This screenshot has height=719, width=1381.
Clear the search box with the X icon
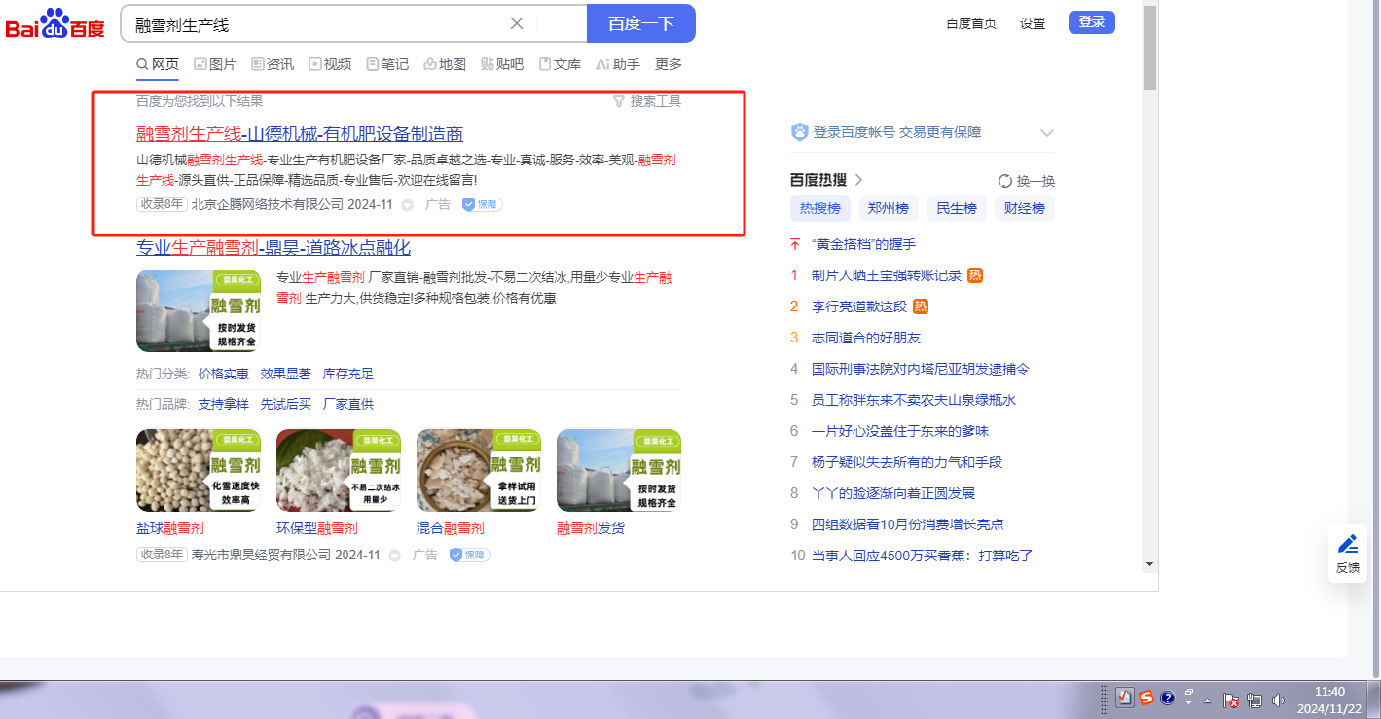tap(517, 23)
